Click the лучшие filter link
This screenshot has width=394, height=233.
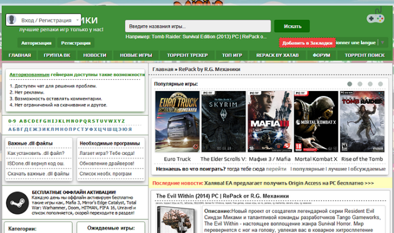point(337,169)
